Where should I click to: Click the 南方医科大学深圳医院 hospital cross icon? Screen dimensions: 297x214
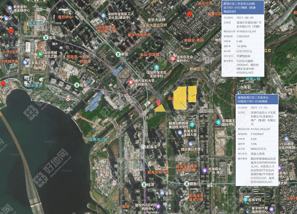click(131, 82)
